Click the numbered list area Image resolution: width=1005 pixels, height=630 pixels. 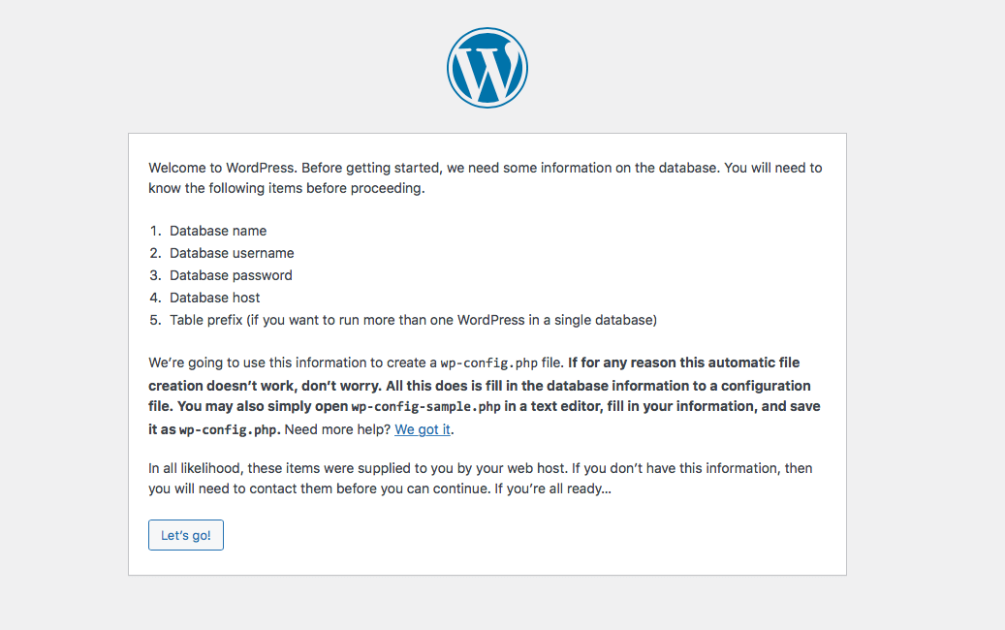point(291,275)
